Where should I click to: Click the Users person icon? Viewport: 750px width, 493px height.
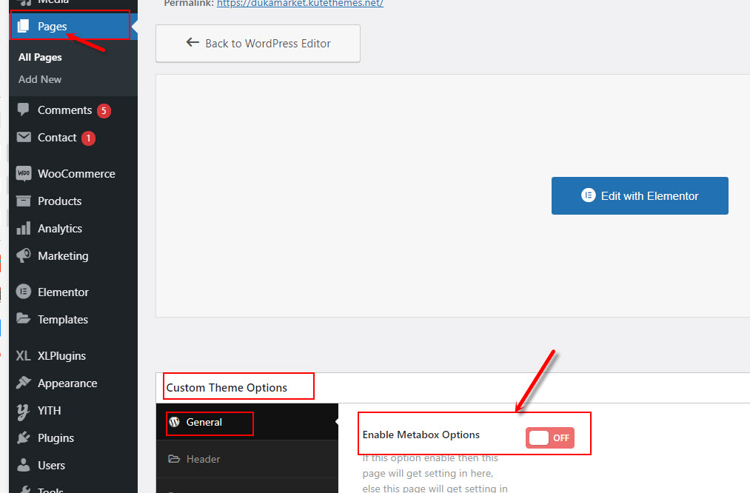point(24,465)
